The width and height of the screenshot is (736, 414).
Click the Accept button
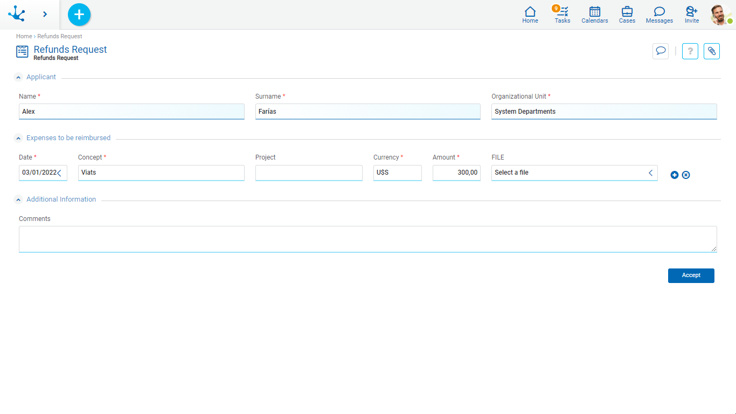(691, 275)
